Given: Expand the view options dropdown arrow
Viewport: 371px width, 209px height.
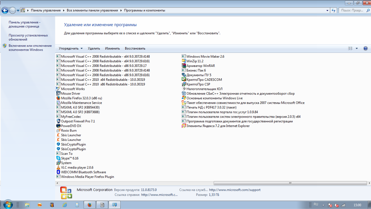Looking at the screenshot, I should [x=356, y=49].
